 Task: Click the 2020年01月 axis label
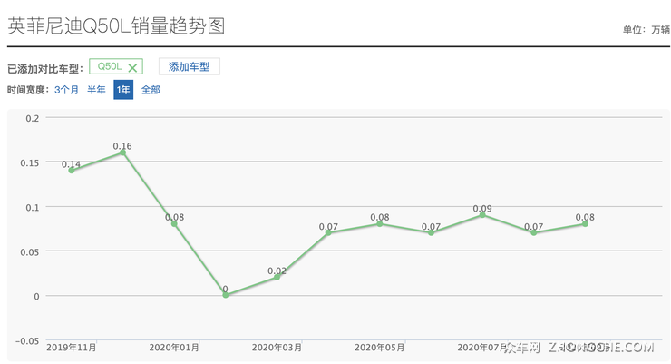coord(174,348)
